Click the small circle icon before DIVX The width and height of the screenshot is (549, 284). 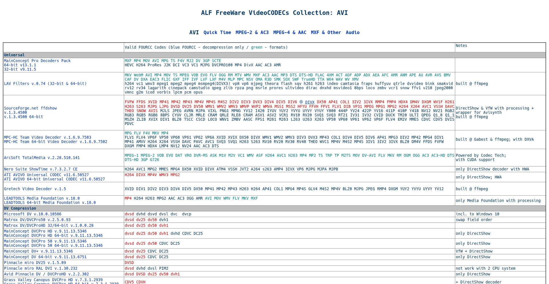click(301, 102)
